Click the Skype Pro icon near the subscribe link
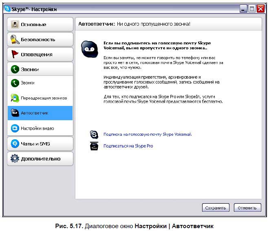Screen dimensions: 269x231 tap(94, 146)
